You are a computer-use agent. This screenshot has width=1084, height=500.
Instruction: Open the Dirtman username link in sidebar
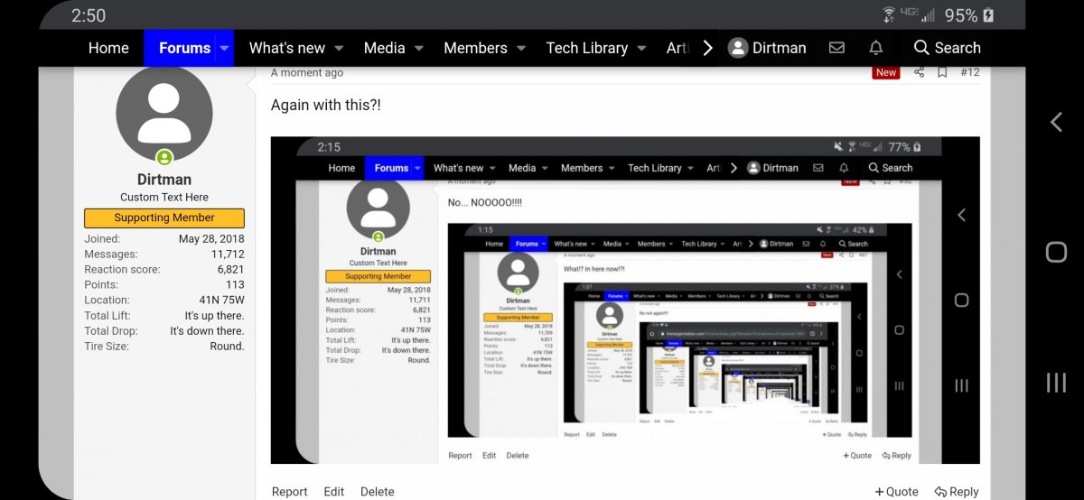[x=164, y=180]
